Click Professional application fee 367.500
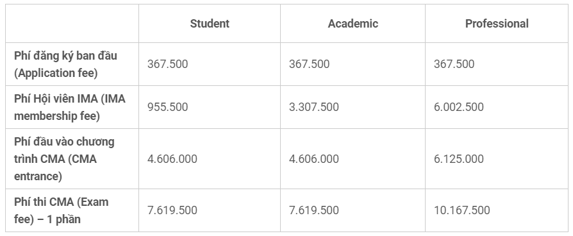The height and width of the screenshot is (236, 573). (454, 64)
